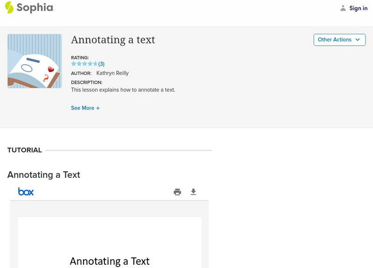The image size is (373, 268).
Task: Click the lesson description text
Action: pyautogui.click(x=123, y=90)
